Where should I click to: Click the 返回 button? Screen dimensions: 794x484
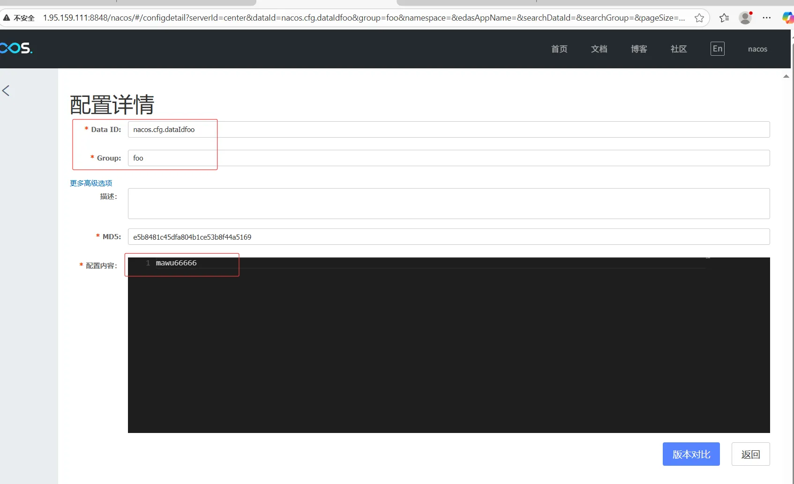(x=750, y=454)
